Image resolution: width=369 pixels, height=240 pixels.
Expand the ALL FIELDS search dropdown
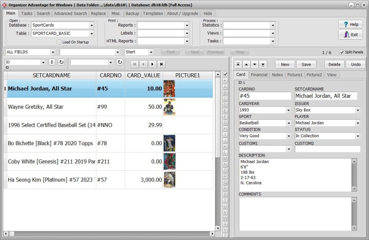point(52,52)
